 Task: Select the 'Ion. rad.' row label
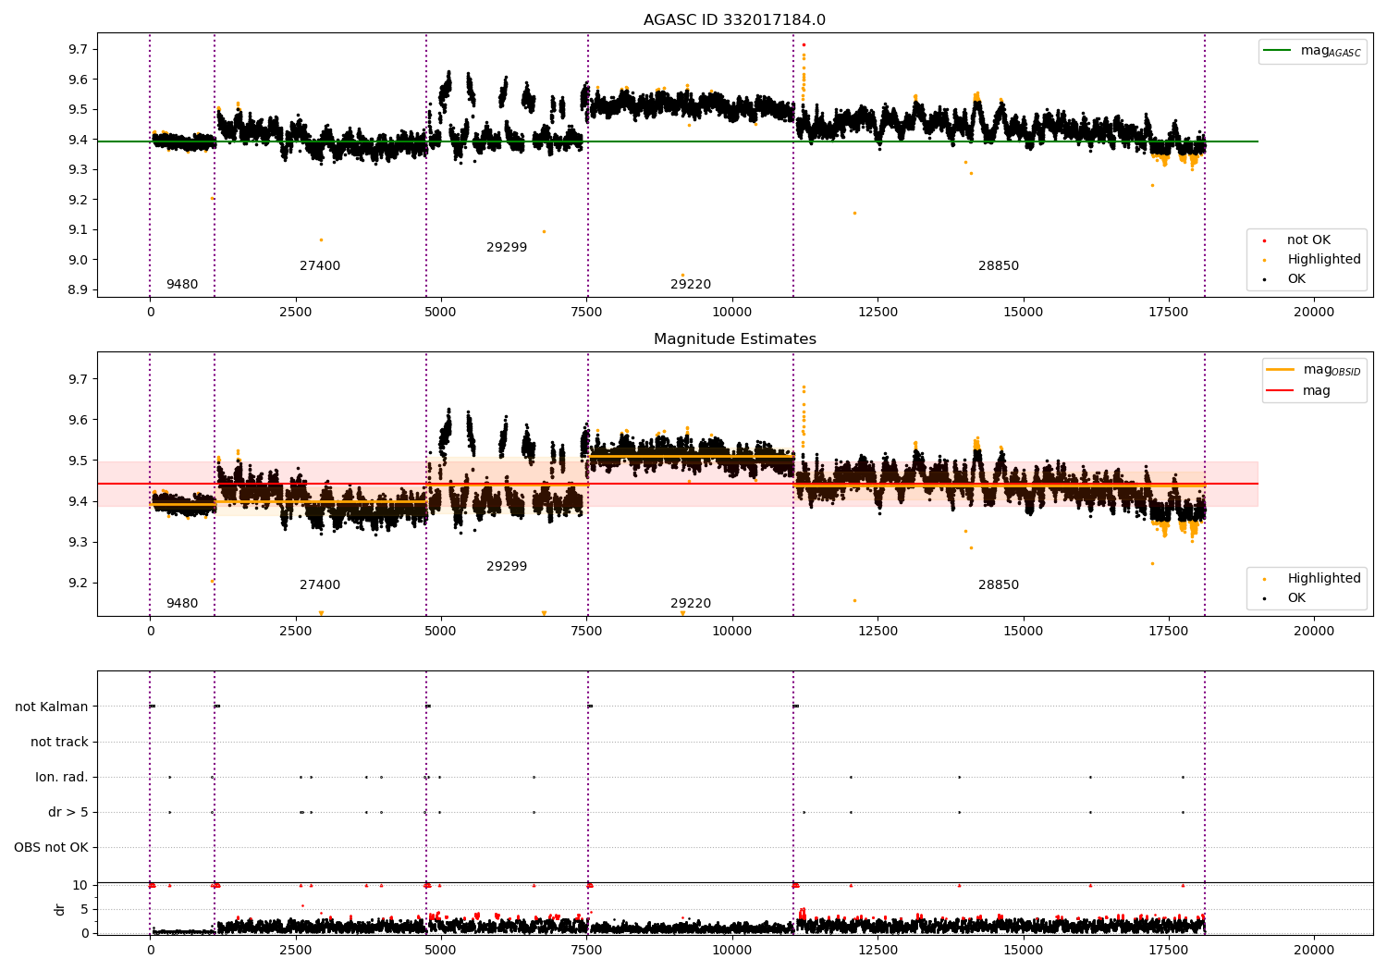[x=62, y=777]
